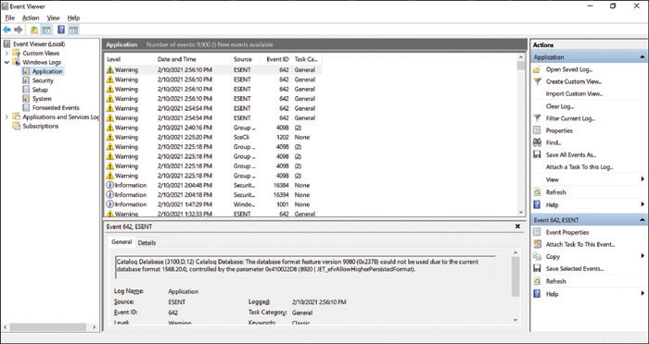Expand Applications and Services Logs node
Screen dimensions: 649x344
coord(6,117)
